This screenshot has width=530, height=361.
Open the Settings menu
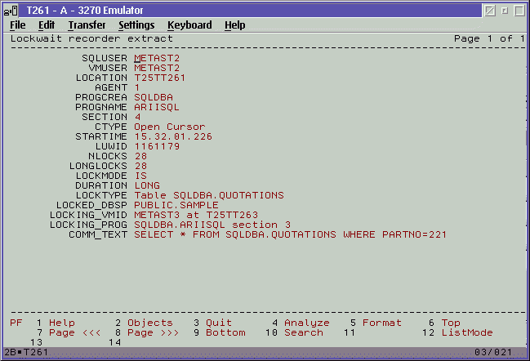click(x=136, y=25)
